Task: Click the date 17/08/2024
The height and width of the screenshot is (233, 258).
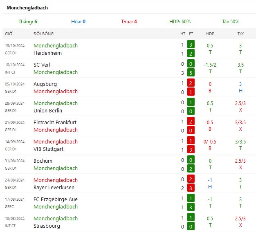Action: click(15, 199)
